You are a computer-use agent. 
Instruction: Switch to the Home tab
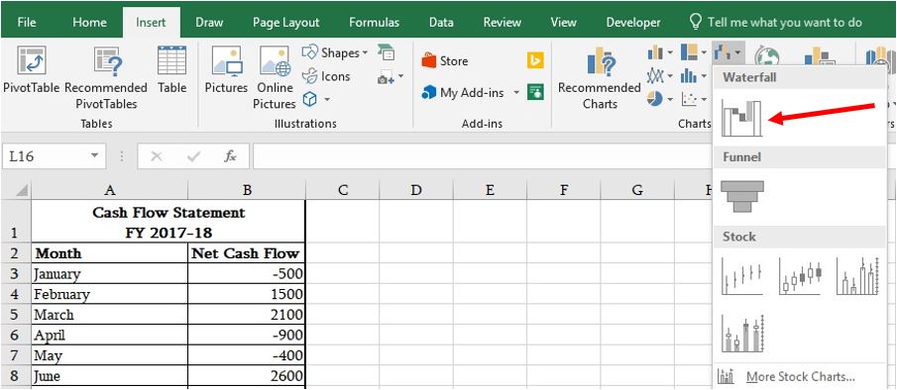point(89,22)
